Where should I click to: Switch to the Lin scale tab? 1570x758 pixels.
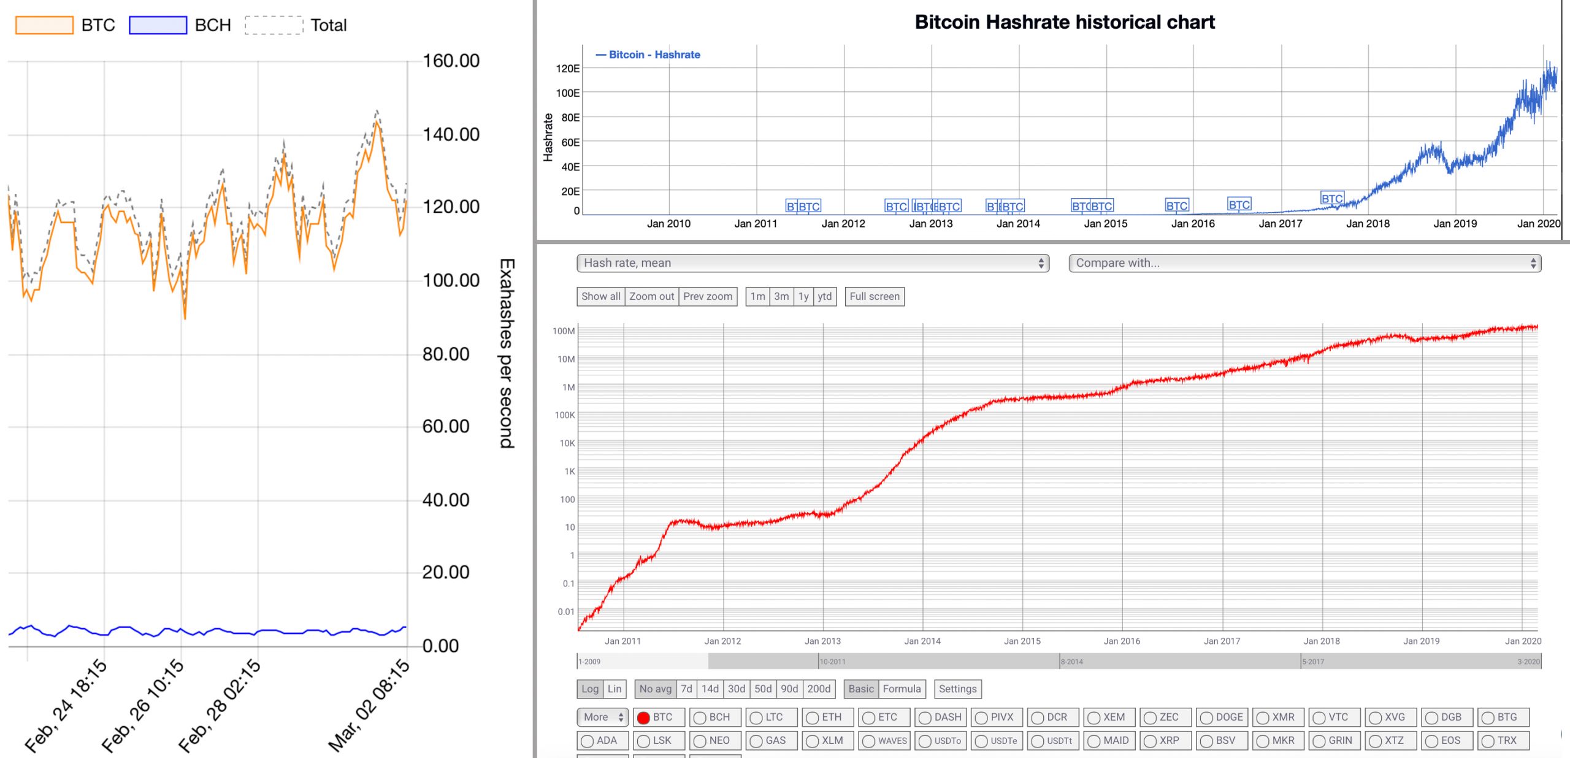[615, 689]
